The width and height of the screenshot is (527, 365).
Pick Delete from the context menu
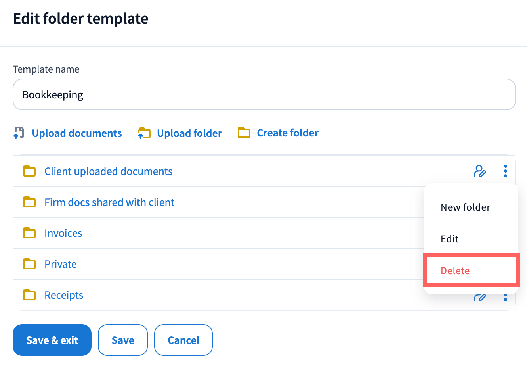coord(455,271)
